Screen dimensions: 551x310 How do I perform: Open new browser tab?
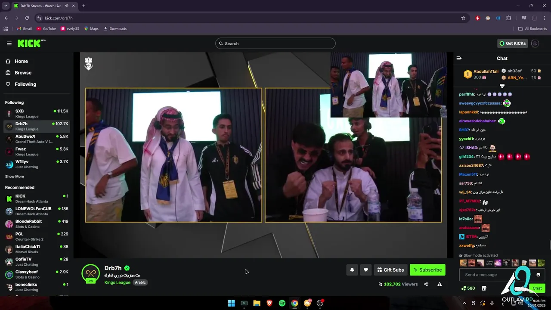click(x=84, y=6)
